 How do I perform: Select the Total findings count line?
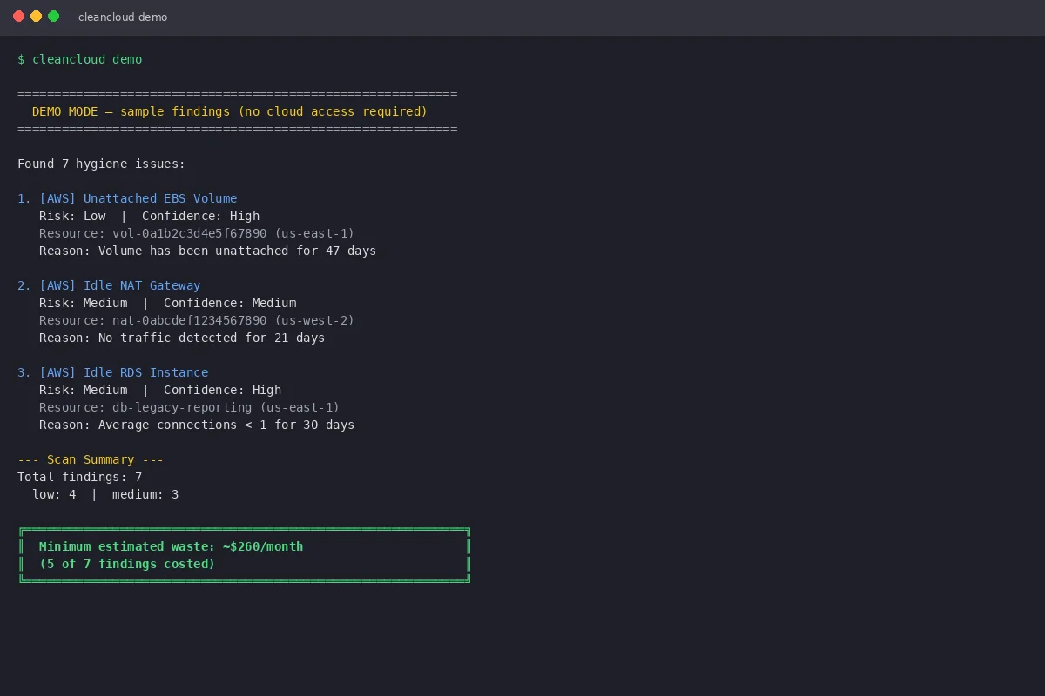[78, 477]
